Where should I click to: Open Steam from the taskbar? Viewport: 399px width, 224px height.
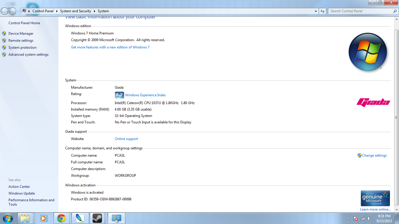(x=97, y=218)
